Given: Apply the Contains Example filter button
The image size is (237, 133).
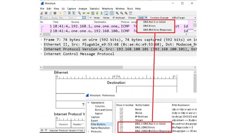Looking at the screenshot, I should tap(159, 18).
